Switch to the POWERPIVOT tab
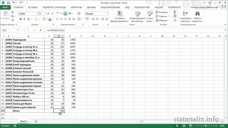Viewport: 228px width, 128px height. tap(174, 7)
